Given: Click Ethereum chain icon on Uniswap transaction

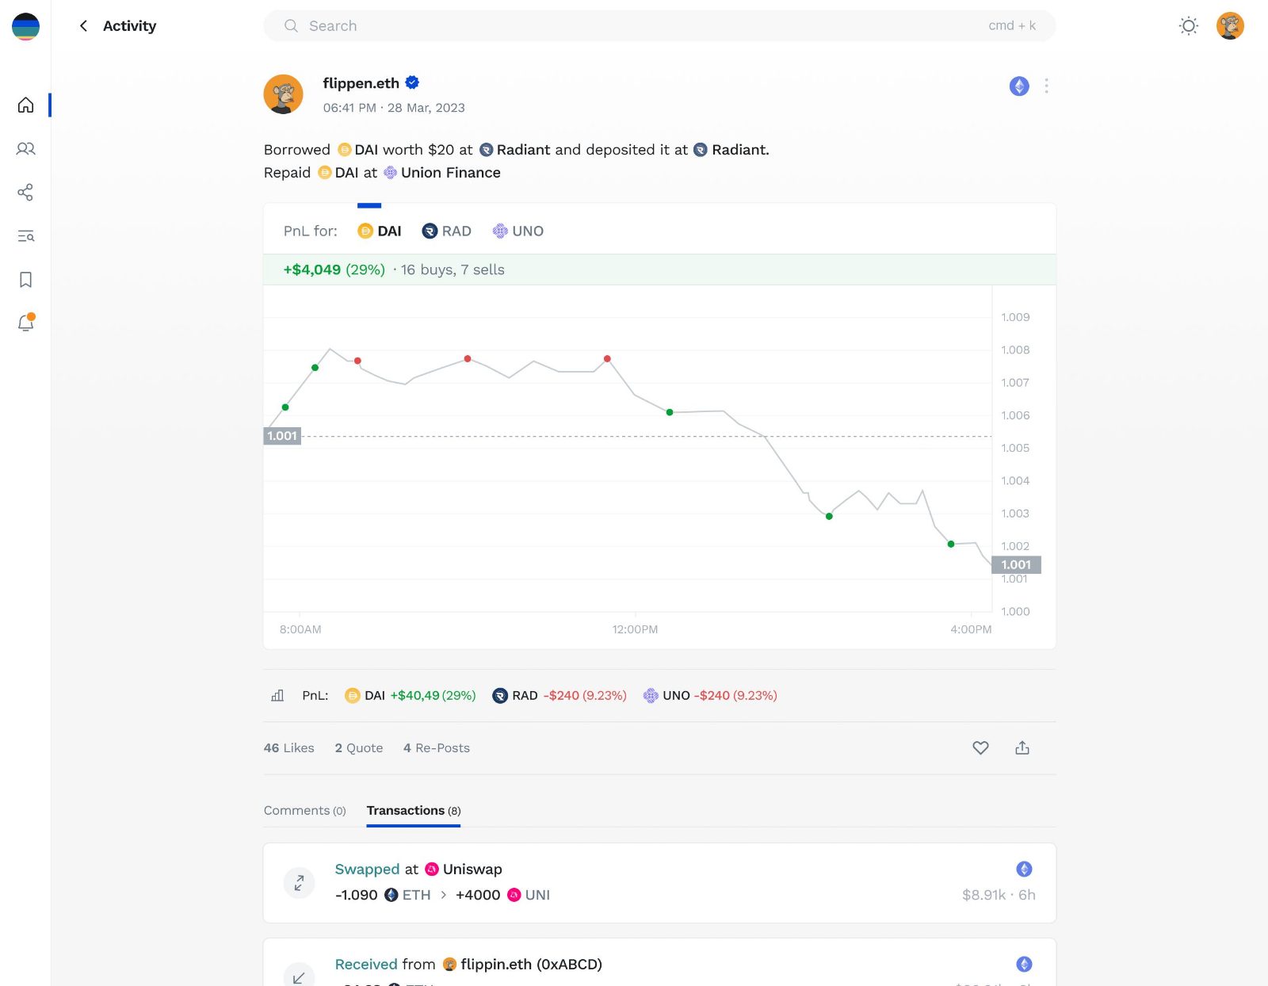Looking at the screenshot, I should 1024,869.
